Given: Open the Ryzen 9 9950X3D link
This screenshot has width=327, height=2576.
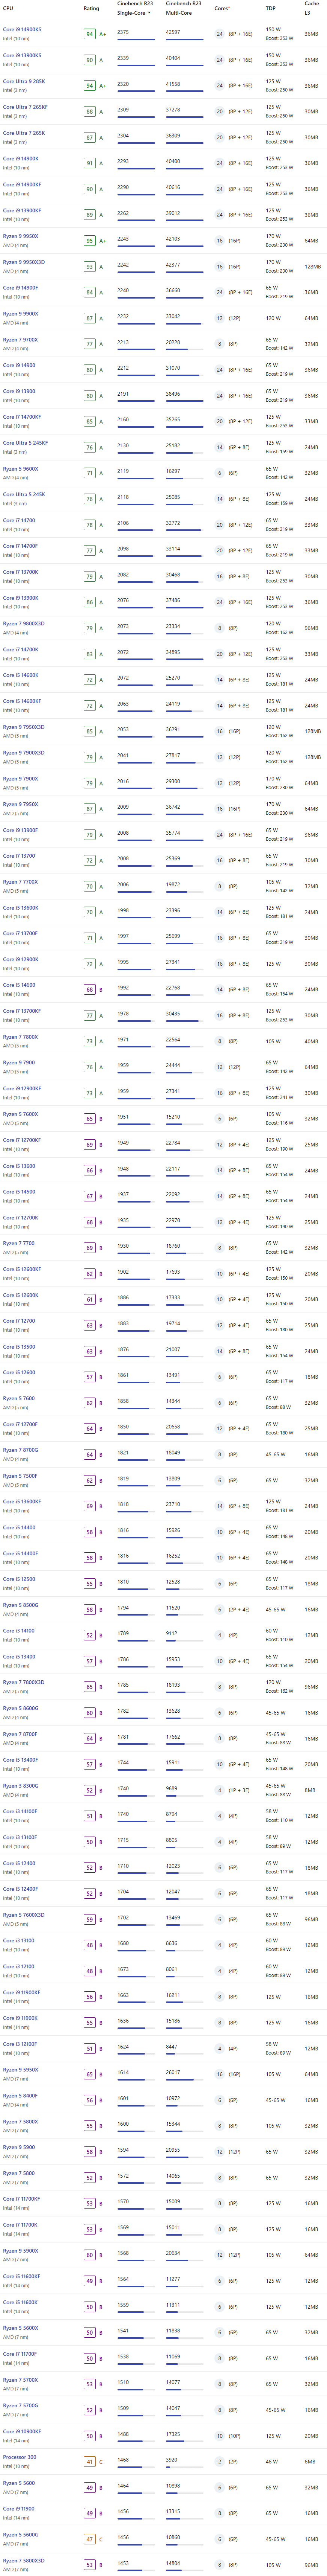Looking at the screenshot, I should pyautogui.click(x=24, y=262).
